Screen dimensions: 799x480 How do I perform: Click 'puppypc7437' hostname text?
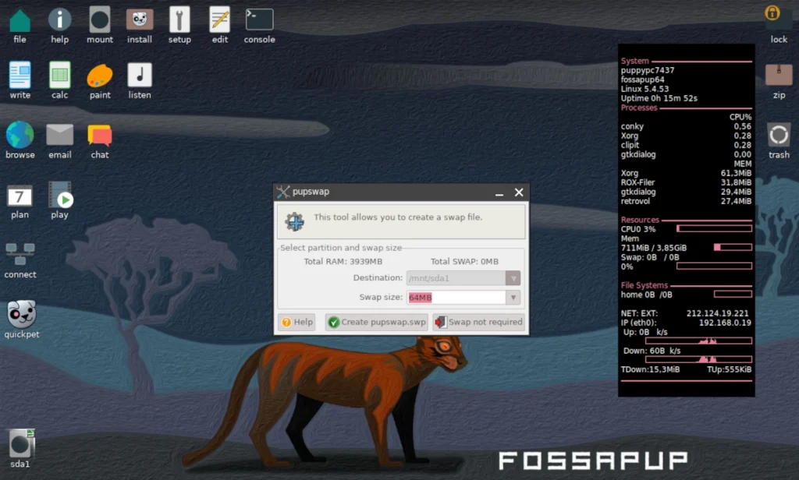647,71
